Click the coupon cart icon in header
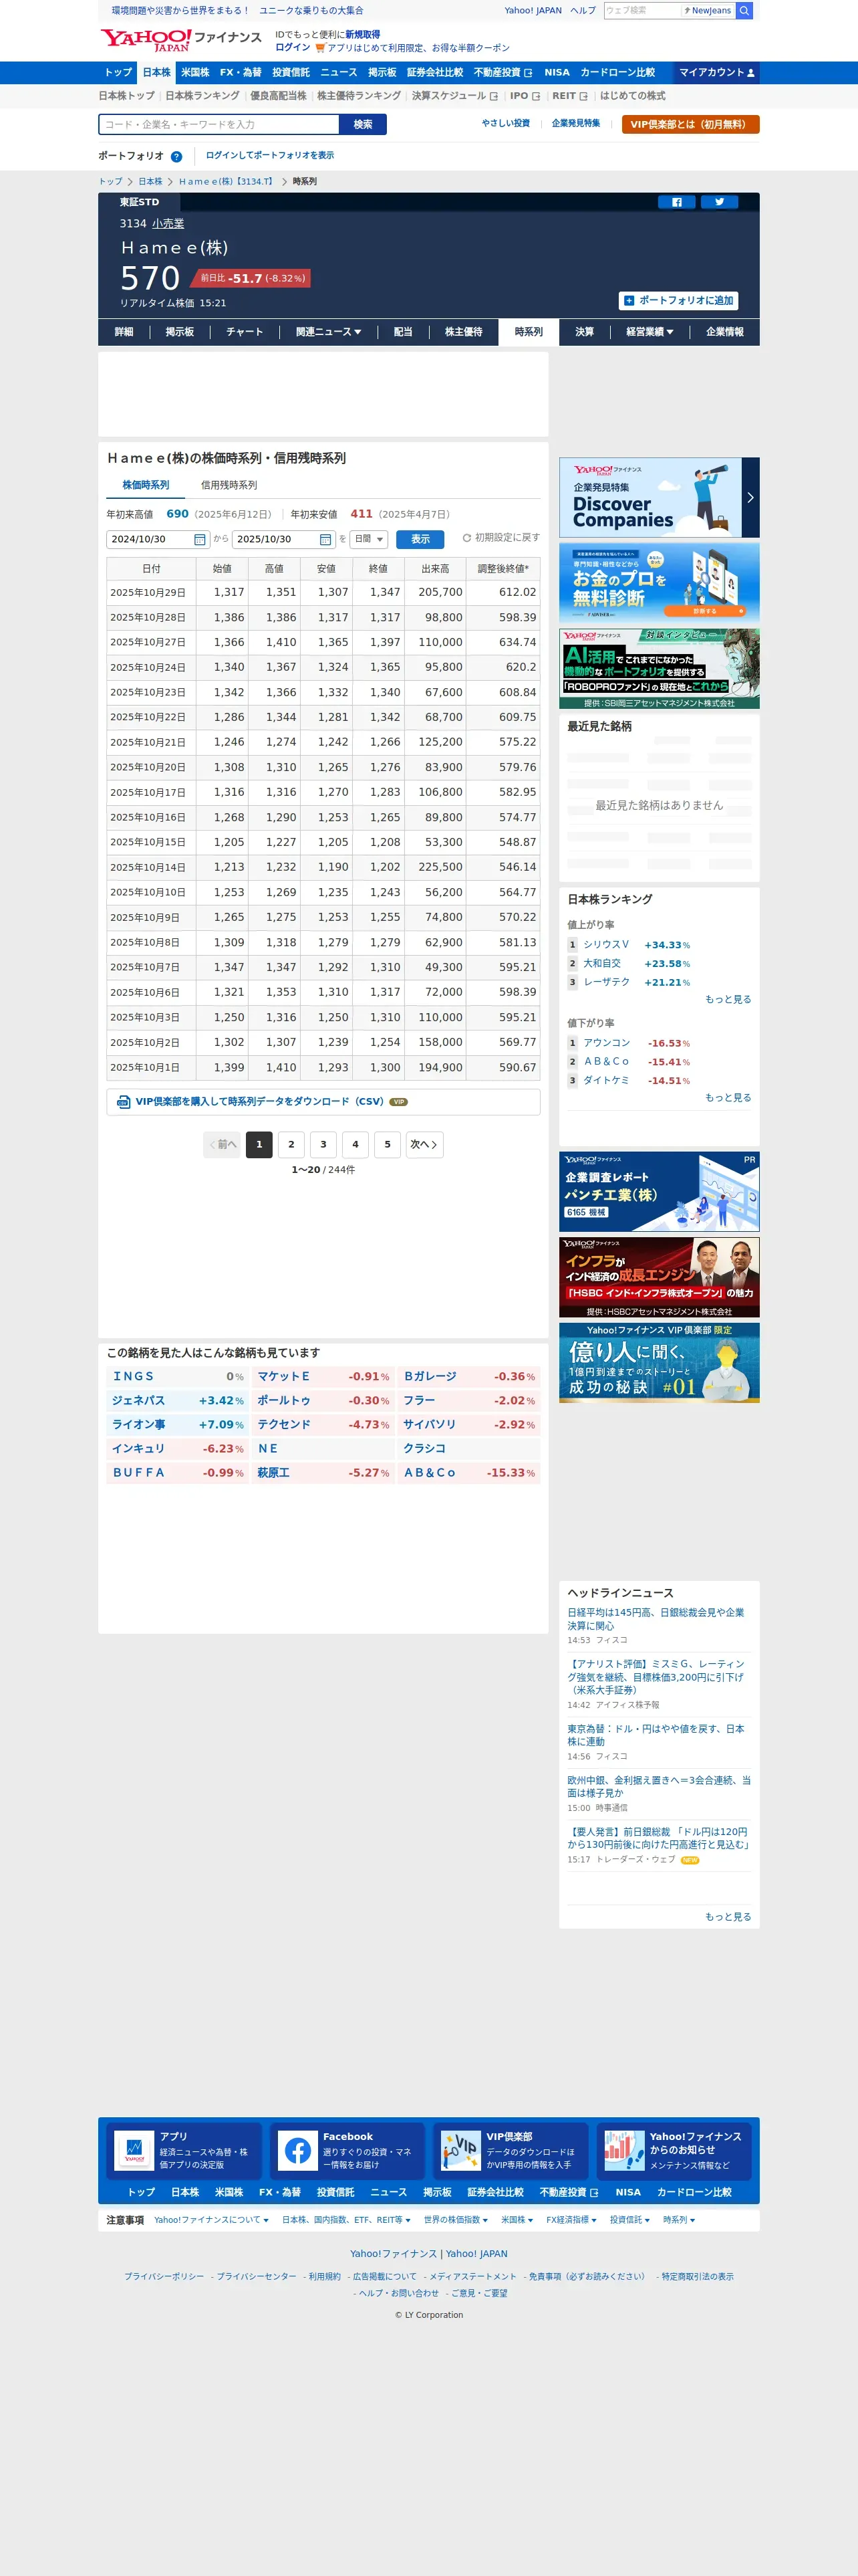This screenshot has width=858, height=2576. (319, 48)
